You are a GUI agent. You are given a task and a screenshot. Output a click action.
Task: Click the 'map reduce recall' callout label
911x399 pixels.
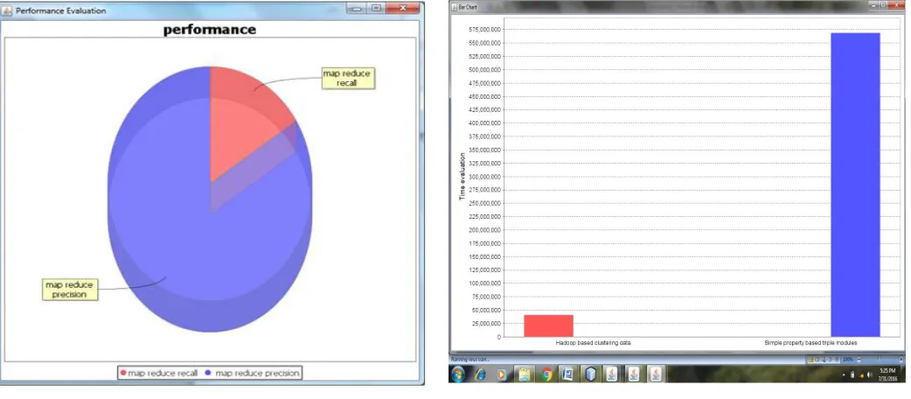coord(349,78)
